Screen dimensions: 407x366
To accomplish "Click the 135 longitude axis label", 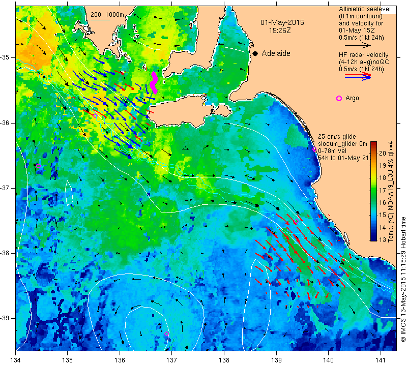I will point(68,360).
